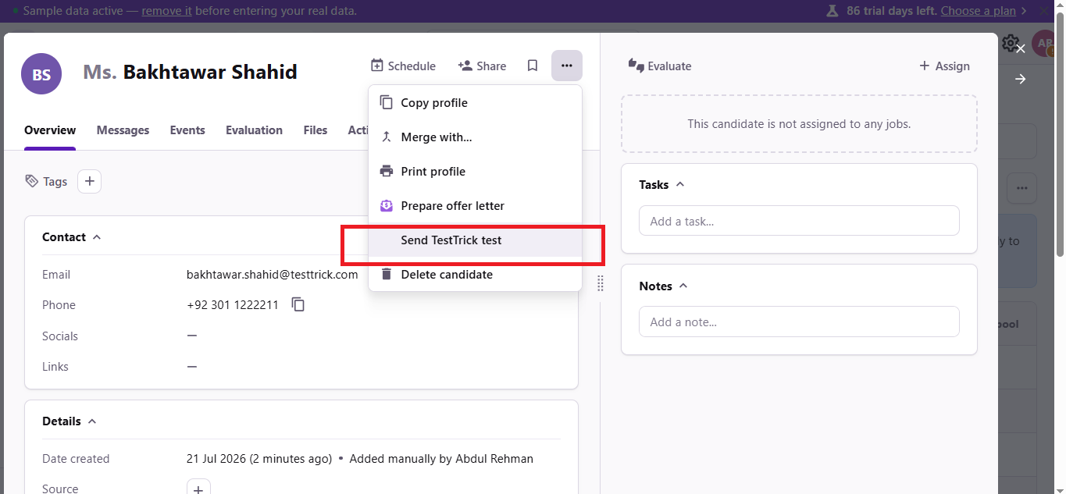Image resolution: width=1066 pixels, height=494 pixels.
Task: Switch to the Events tab
Action: [x=187, y=130]
